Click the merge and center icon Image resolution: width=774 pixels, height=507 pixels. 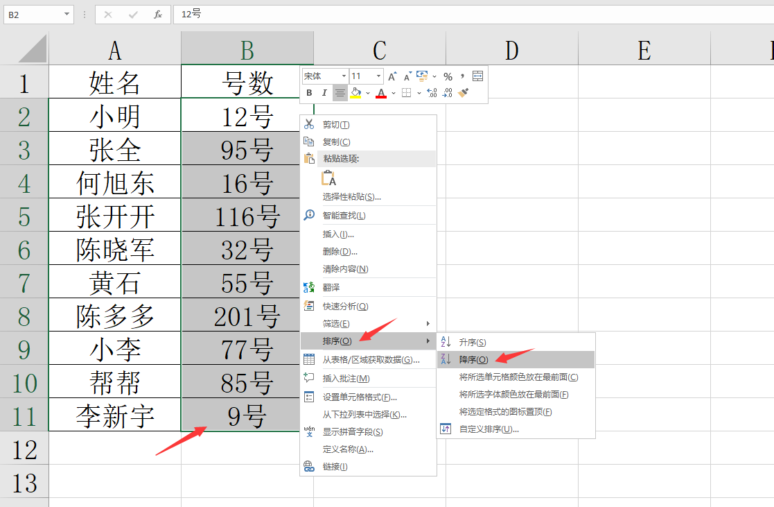[x=478, y=76]
